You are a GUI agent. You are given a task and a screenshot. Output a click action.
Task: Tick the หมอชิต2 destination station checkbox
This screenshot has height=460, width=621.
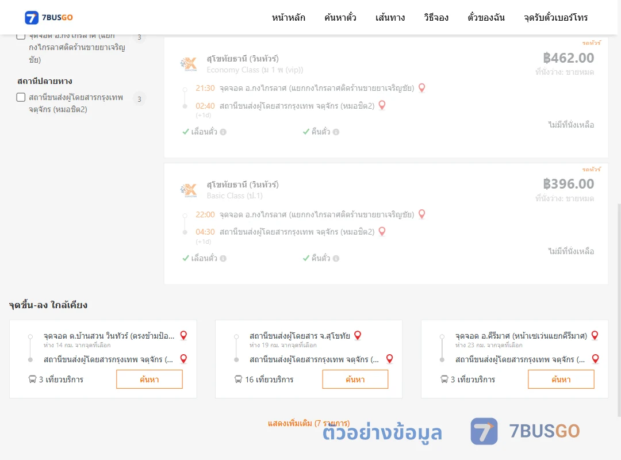pos(21,97)
